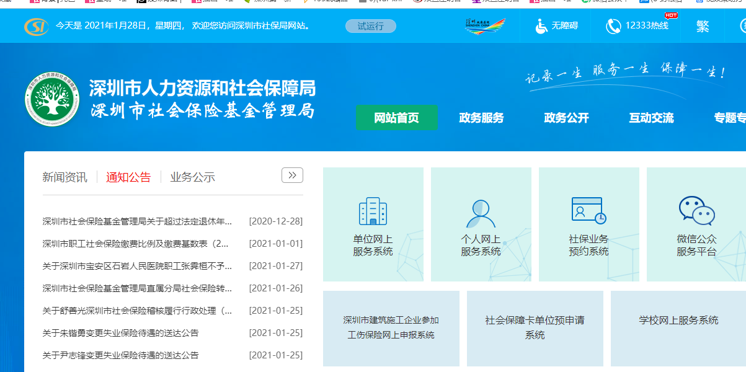This screenshot has width=746, height=372.
Task: Open the 互动交流 navigation menu
Action: (x=651, y=118)
